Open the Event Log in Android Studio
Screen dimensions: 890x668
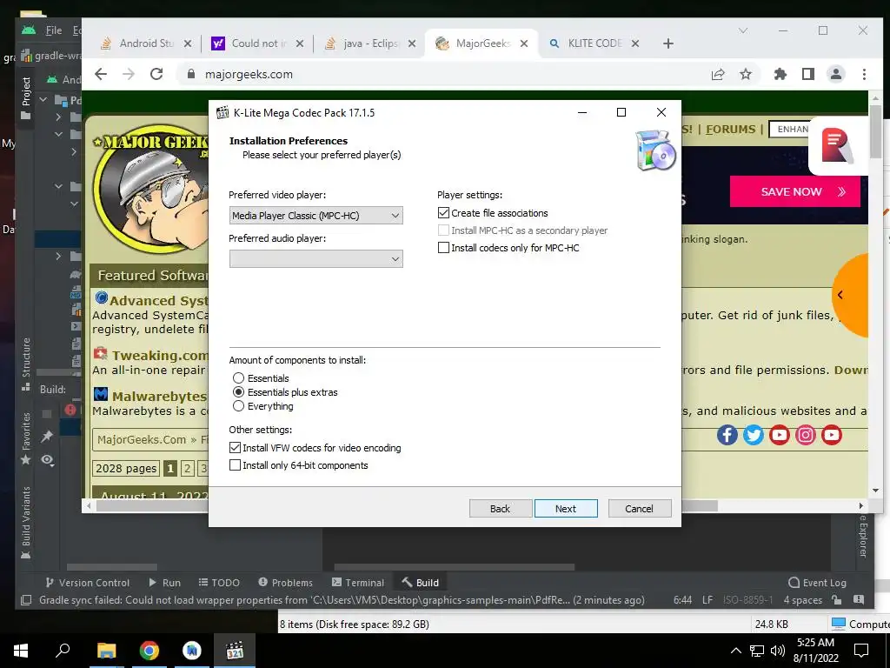817,583
